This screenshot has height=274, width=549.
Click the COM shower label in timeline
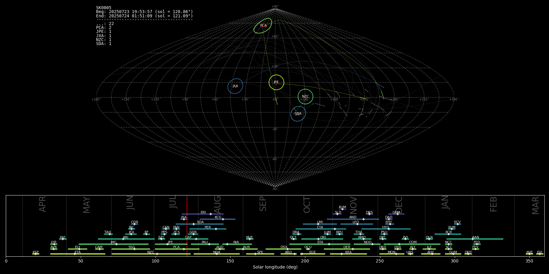click(413, 242)
